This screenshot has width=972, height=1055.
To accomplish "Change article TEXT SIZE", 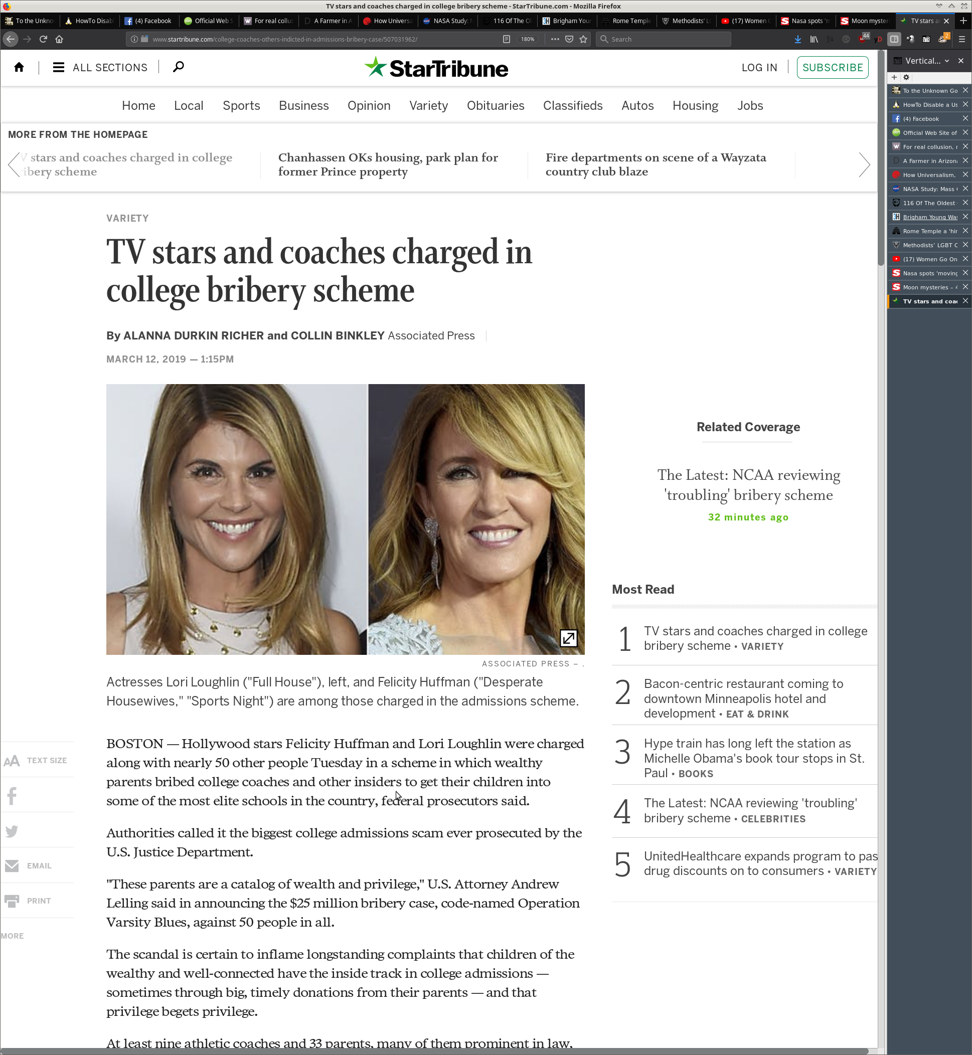I will [x=36, y=761].
